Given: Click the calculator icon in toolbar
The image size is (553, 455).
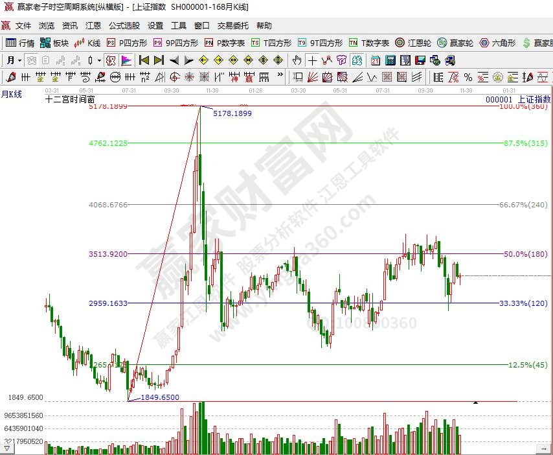Looking at the screenshot, I should (390, 60).
